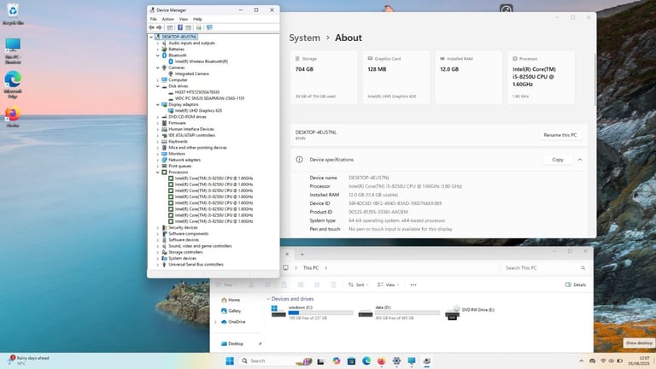Select Mice and other pointing devices category
Viewport: 656px width, 369px height.
(x=197, y=148)
